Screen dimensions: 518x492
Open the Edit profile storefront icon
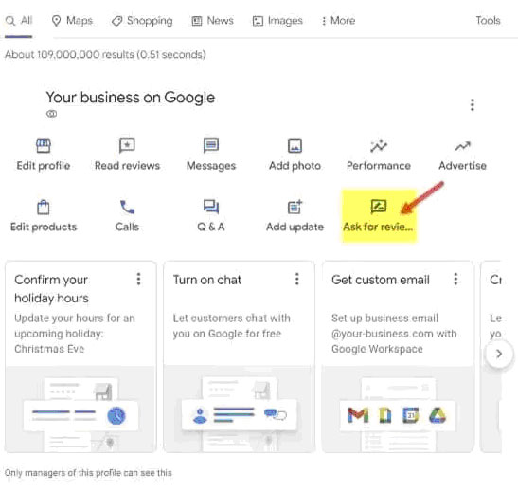(44, 146)
